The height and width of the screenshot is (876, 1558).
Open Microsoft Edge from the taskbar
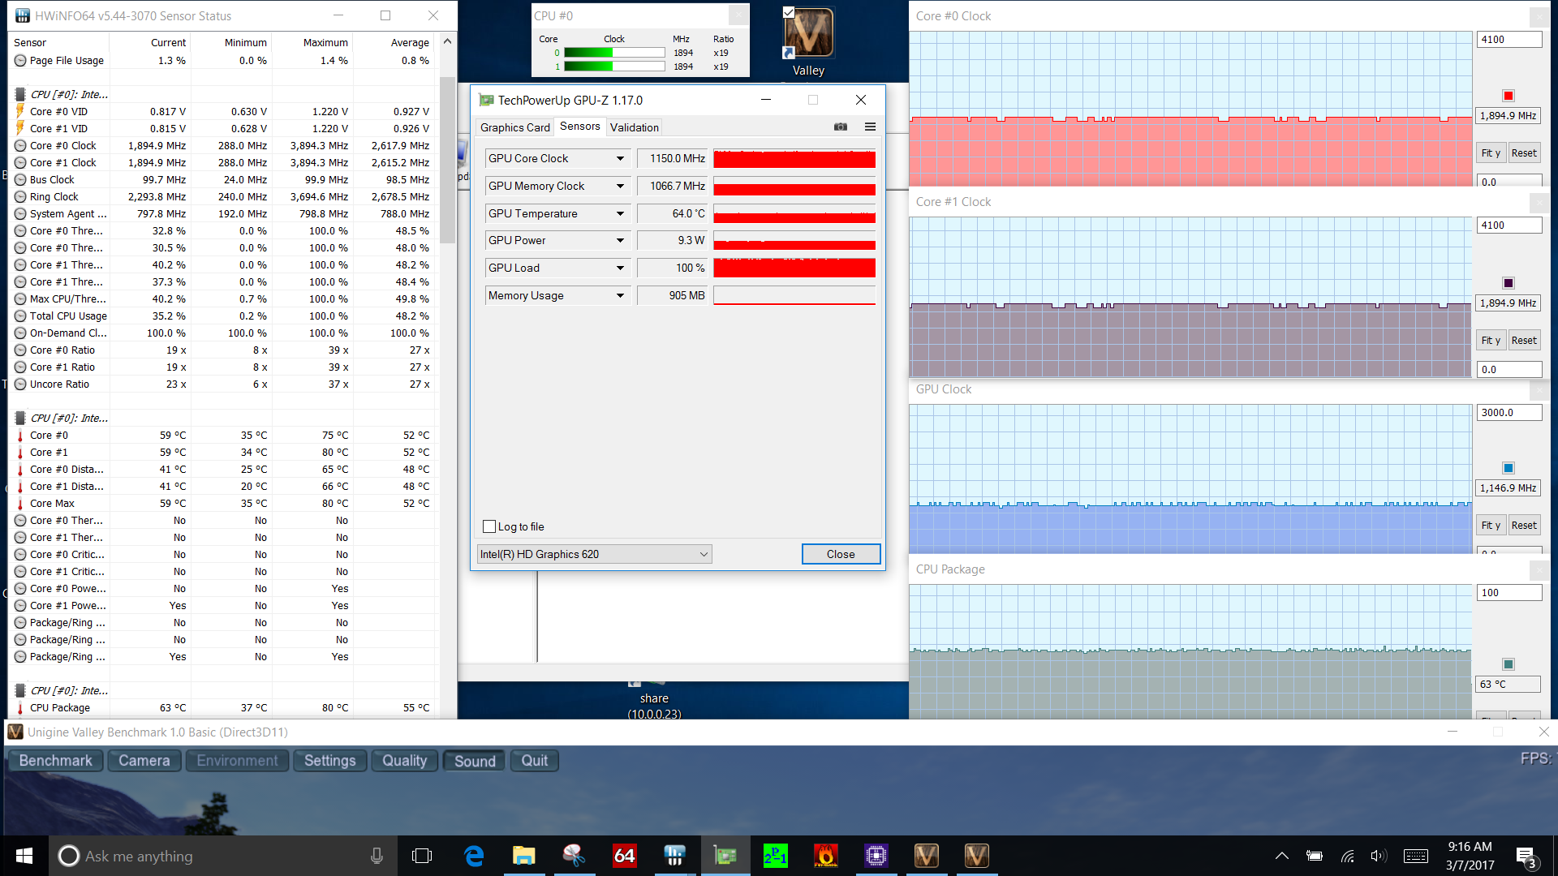pos(474,856)
